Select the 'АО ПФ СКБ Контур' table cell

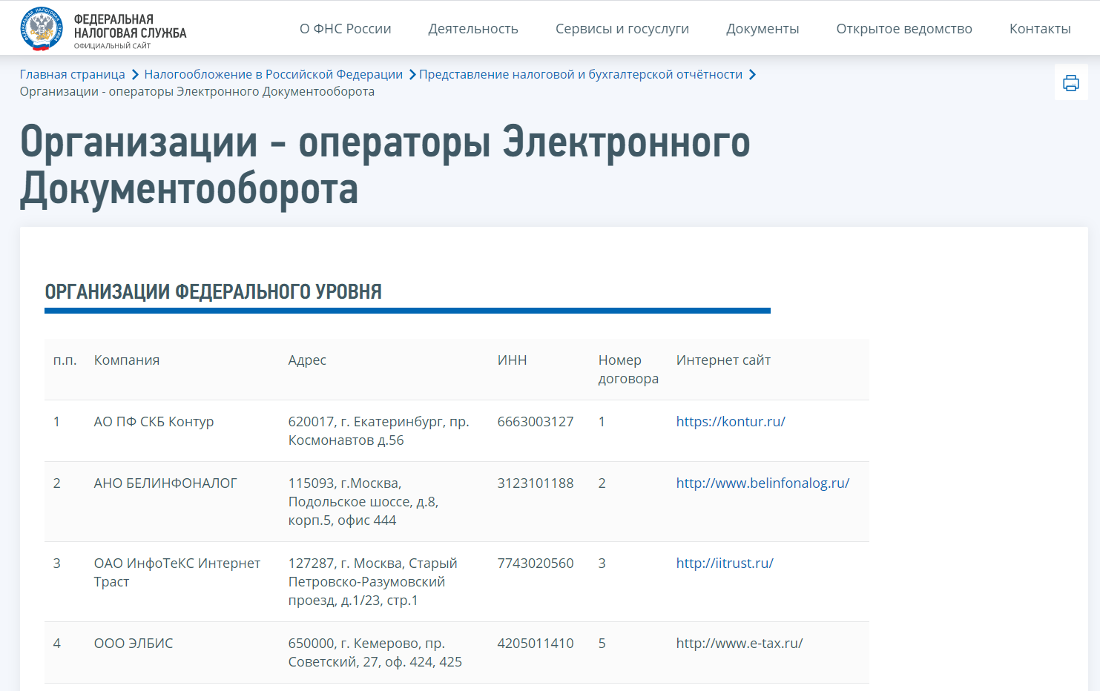tap(154, 421)
